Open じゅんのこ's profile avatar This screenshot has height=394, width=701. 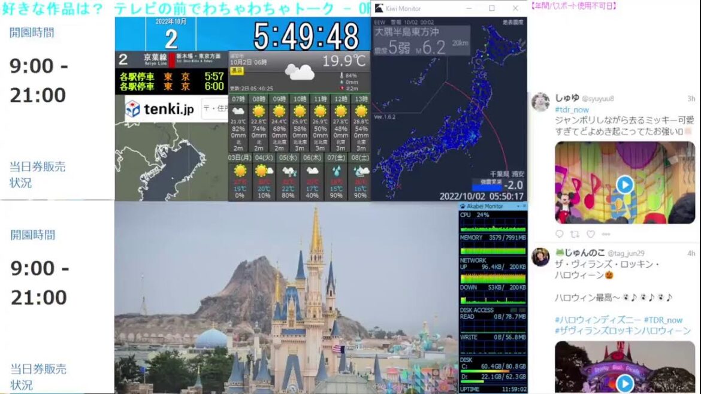(540, 257)
